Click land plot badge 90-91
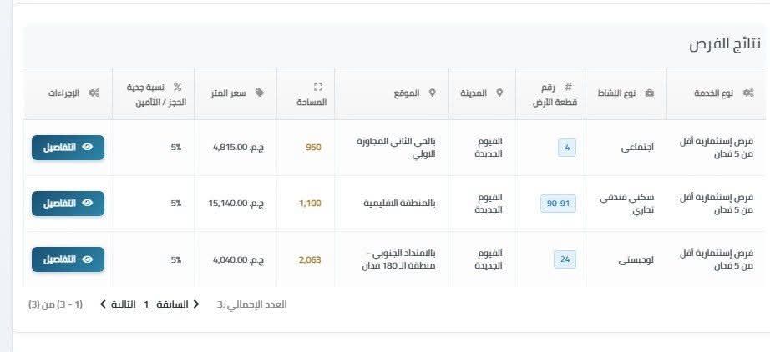770x352 pixels. point(559,204)
